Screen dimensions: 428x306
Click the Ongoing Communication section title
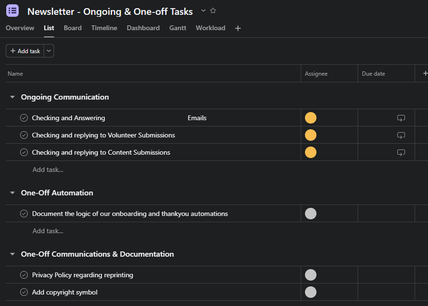click(x=65, y=97)
